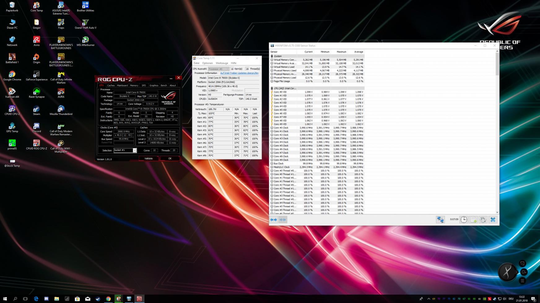Open the Action Center notifications icon
The height and width of the screenshot is (303, 540).
(x=533, y=299)
